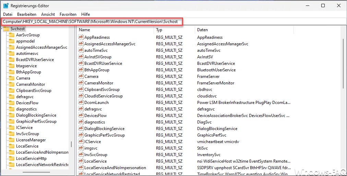
Task: Click the Camera folder icon in tree
Action: (12, 78)
